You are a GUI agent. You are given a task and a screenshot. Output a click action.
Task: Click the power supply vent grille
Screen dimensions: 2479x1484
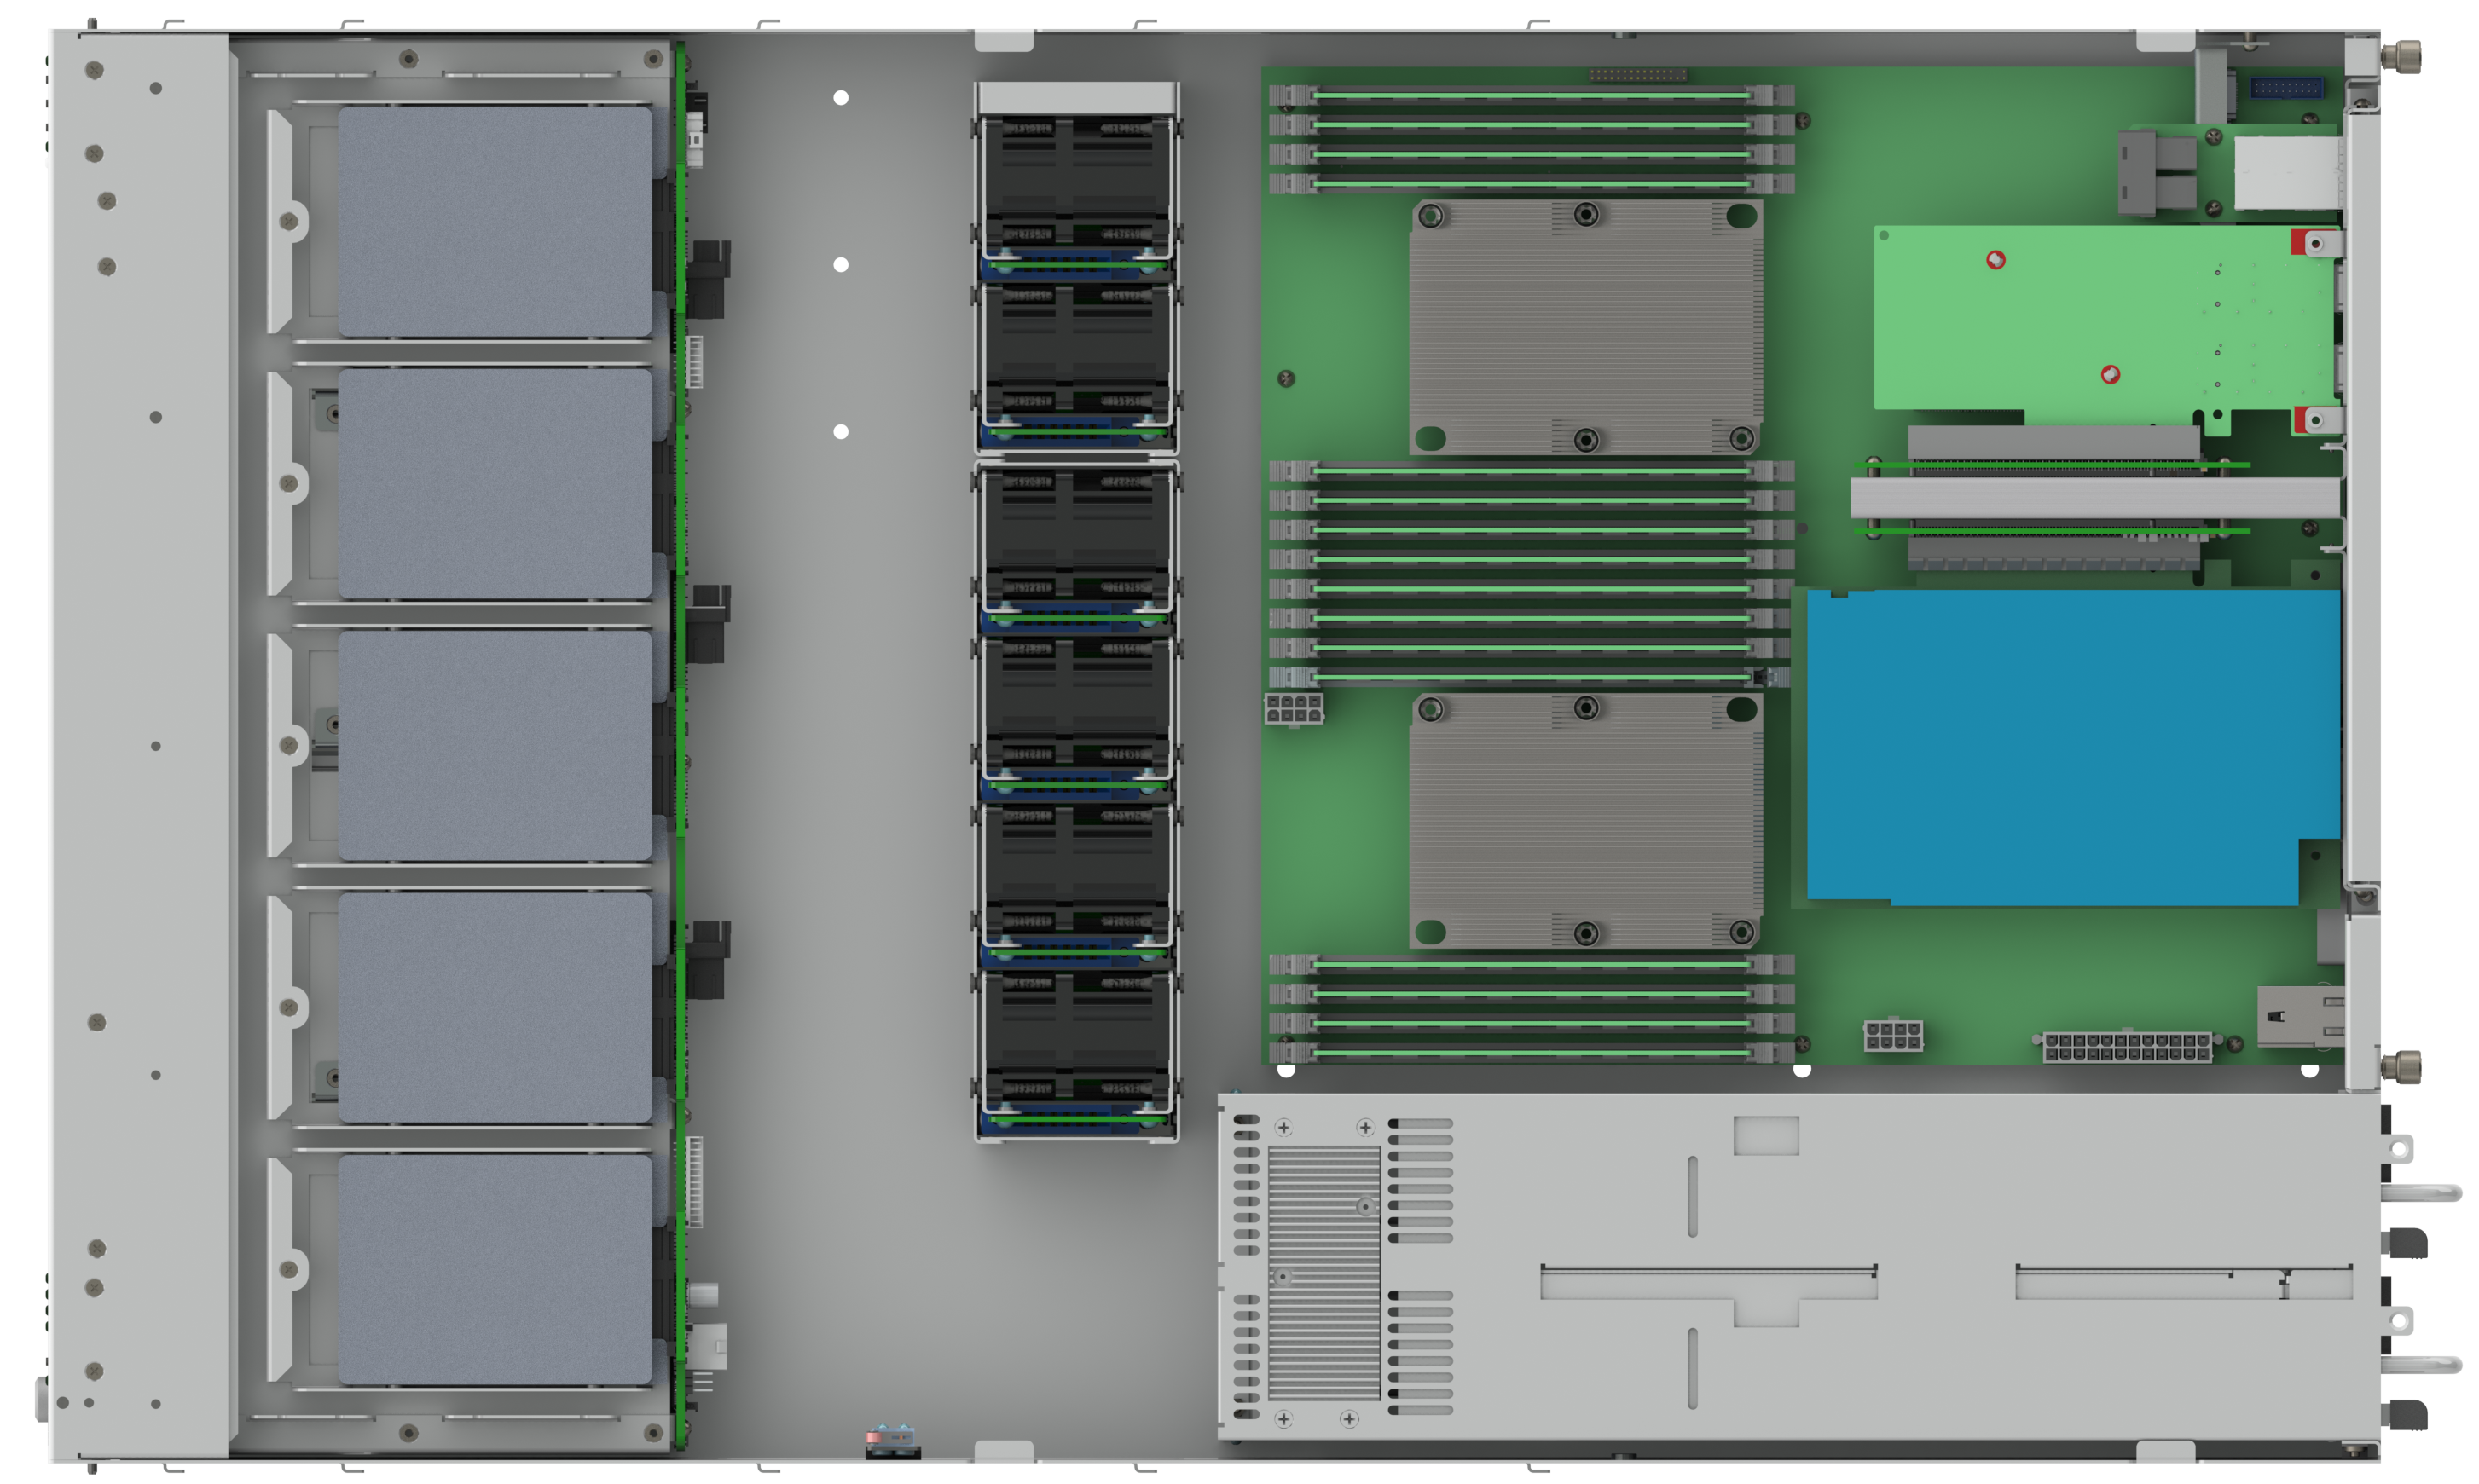click(x=1323, y=1272)
